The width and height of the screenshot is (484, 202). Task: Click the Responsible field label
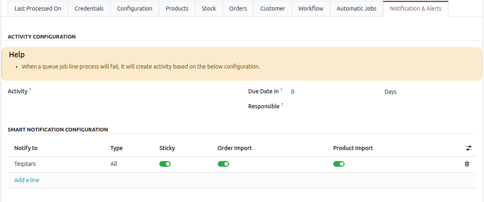click(x=264, y=106)
